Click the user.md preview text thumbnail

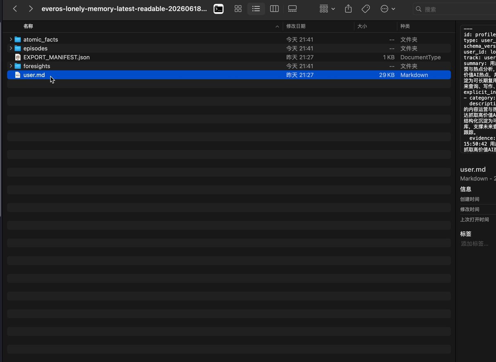click(x=478, y=89)
